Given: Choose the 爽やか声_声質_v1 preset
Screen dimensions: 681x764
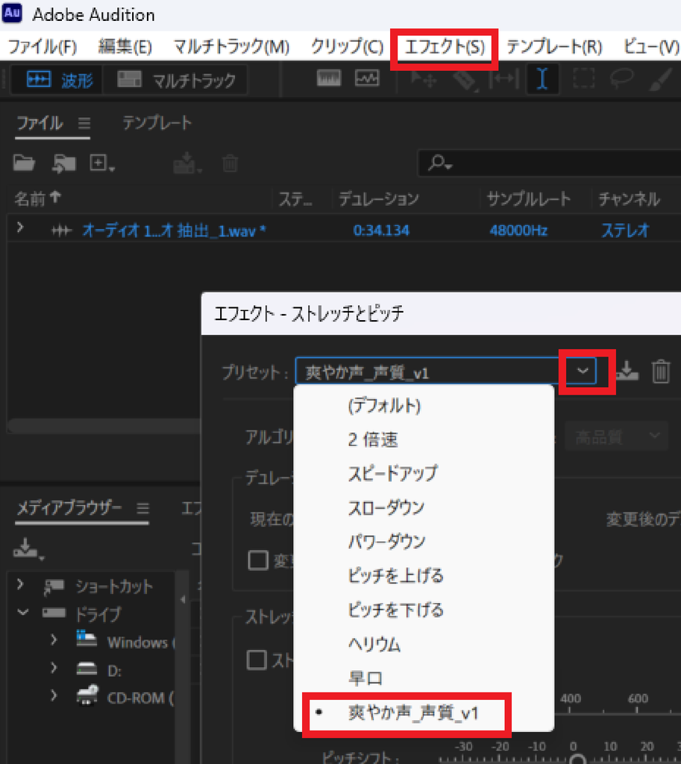Looking at the screenshot, I should pyautogui.click(x=413, y=713).
